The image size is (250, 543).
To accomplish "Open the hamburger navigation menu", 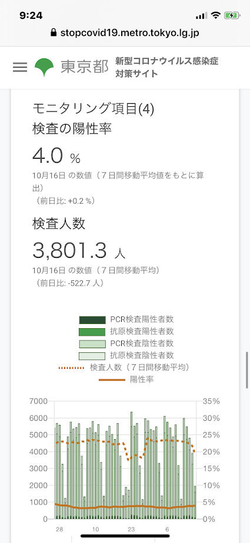I will pyautogui.click(x=20, y=67).
